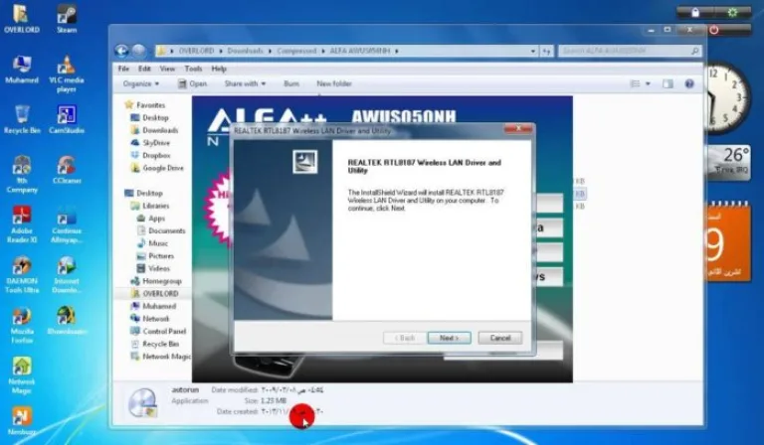The height and width of the screenshot is (445, 764).
Task: Click the clock gadget on desktop
Action: (726, 98)
